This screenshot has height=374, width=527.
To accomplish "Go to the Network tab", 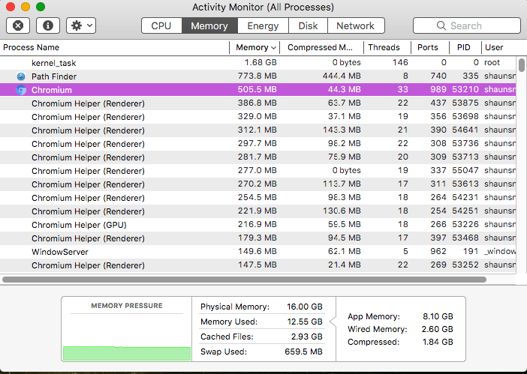I will coord(356,25).
